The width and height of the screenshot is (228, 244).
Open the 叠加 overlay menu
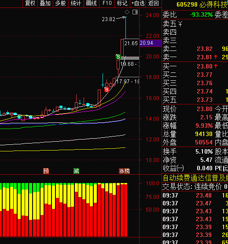[45, 4]
